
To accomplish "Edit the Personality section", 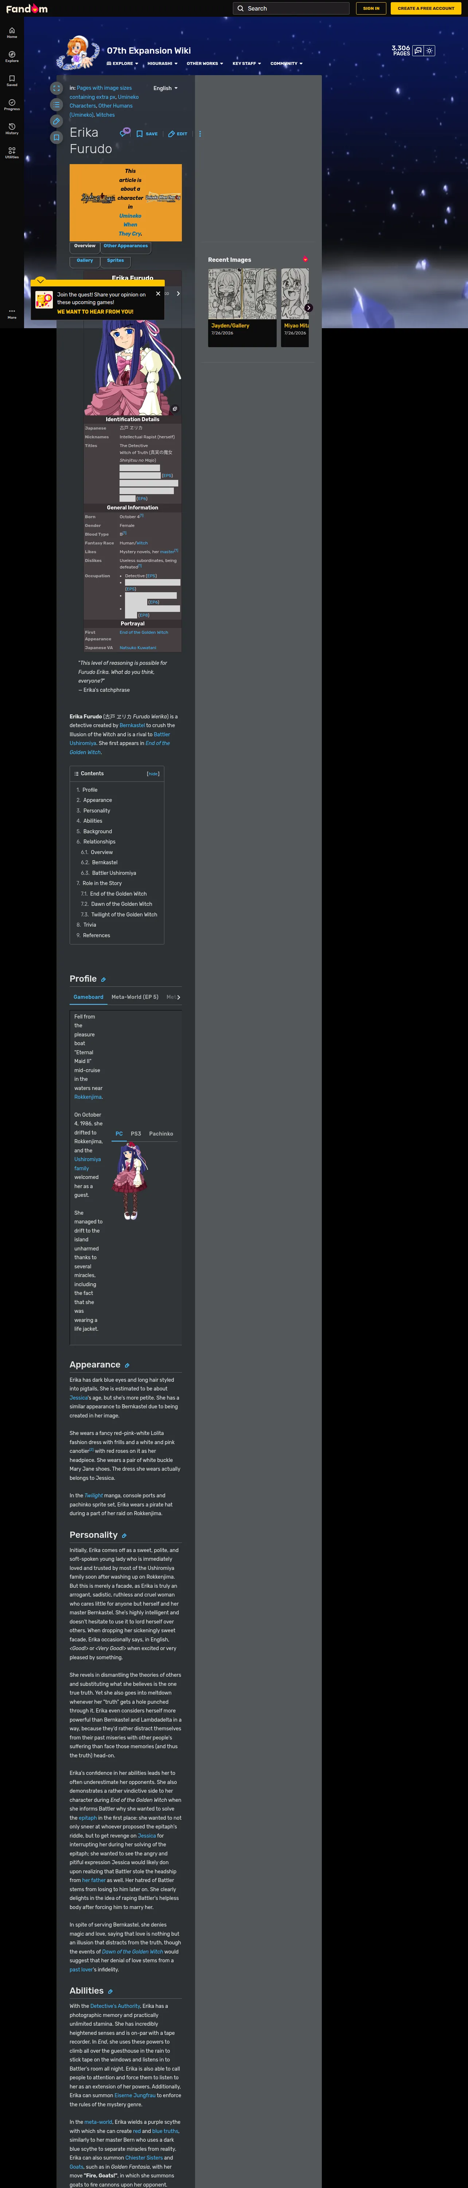I will pos(124,1536).
